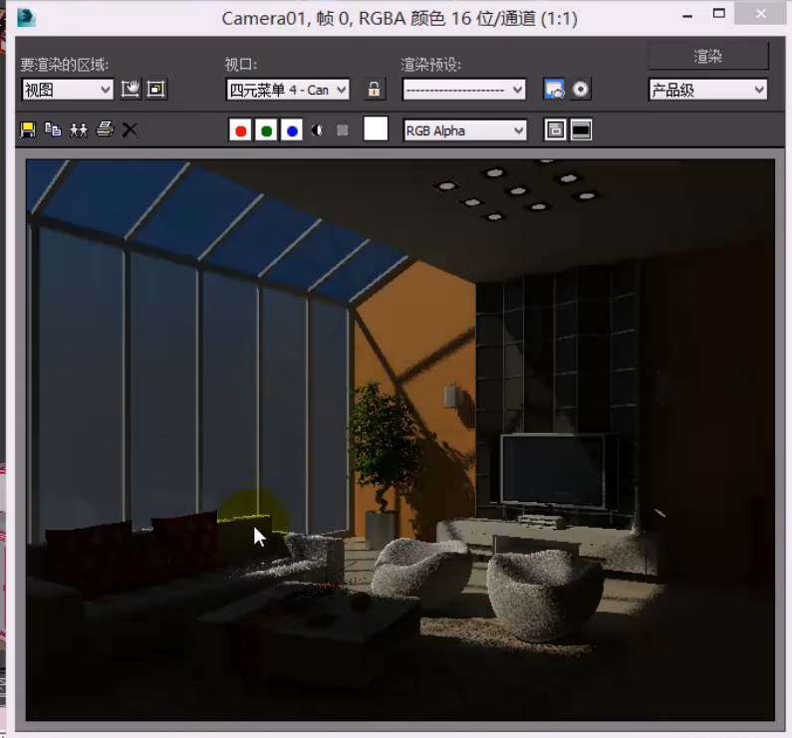Click the white color swatch
Screen dimensions: 792x738
[376, 129]
